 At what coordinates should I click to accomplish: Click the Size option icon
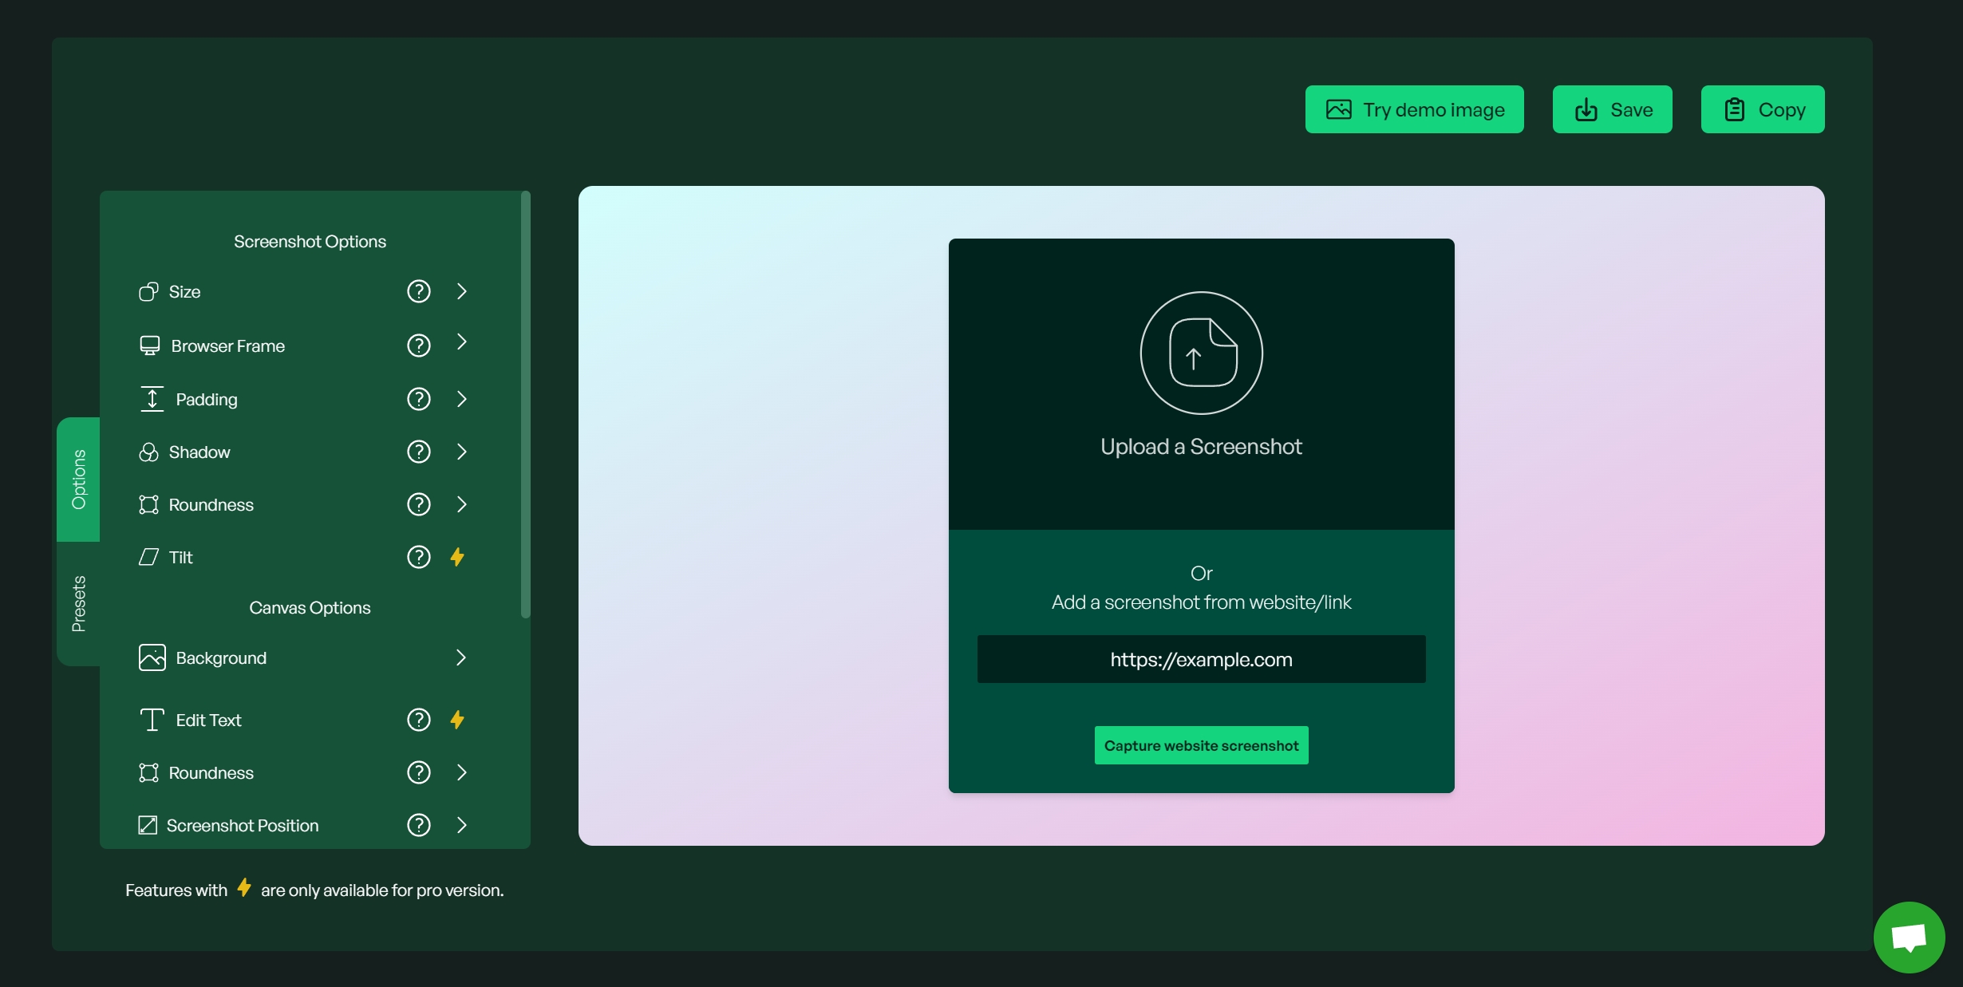(x=147, y=290)
